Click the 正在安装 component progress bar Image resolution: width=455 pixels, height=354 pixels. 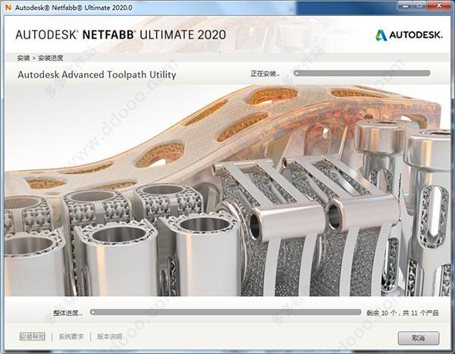tap(362, 73)
